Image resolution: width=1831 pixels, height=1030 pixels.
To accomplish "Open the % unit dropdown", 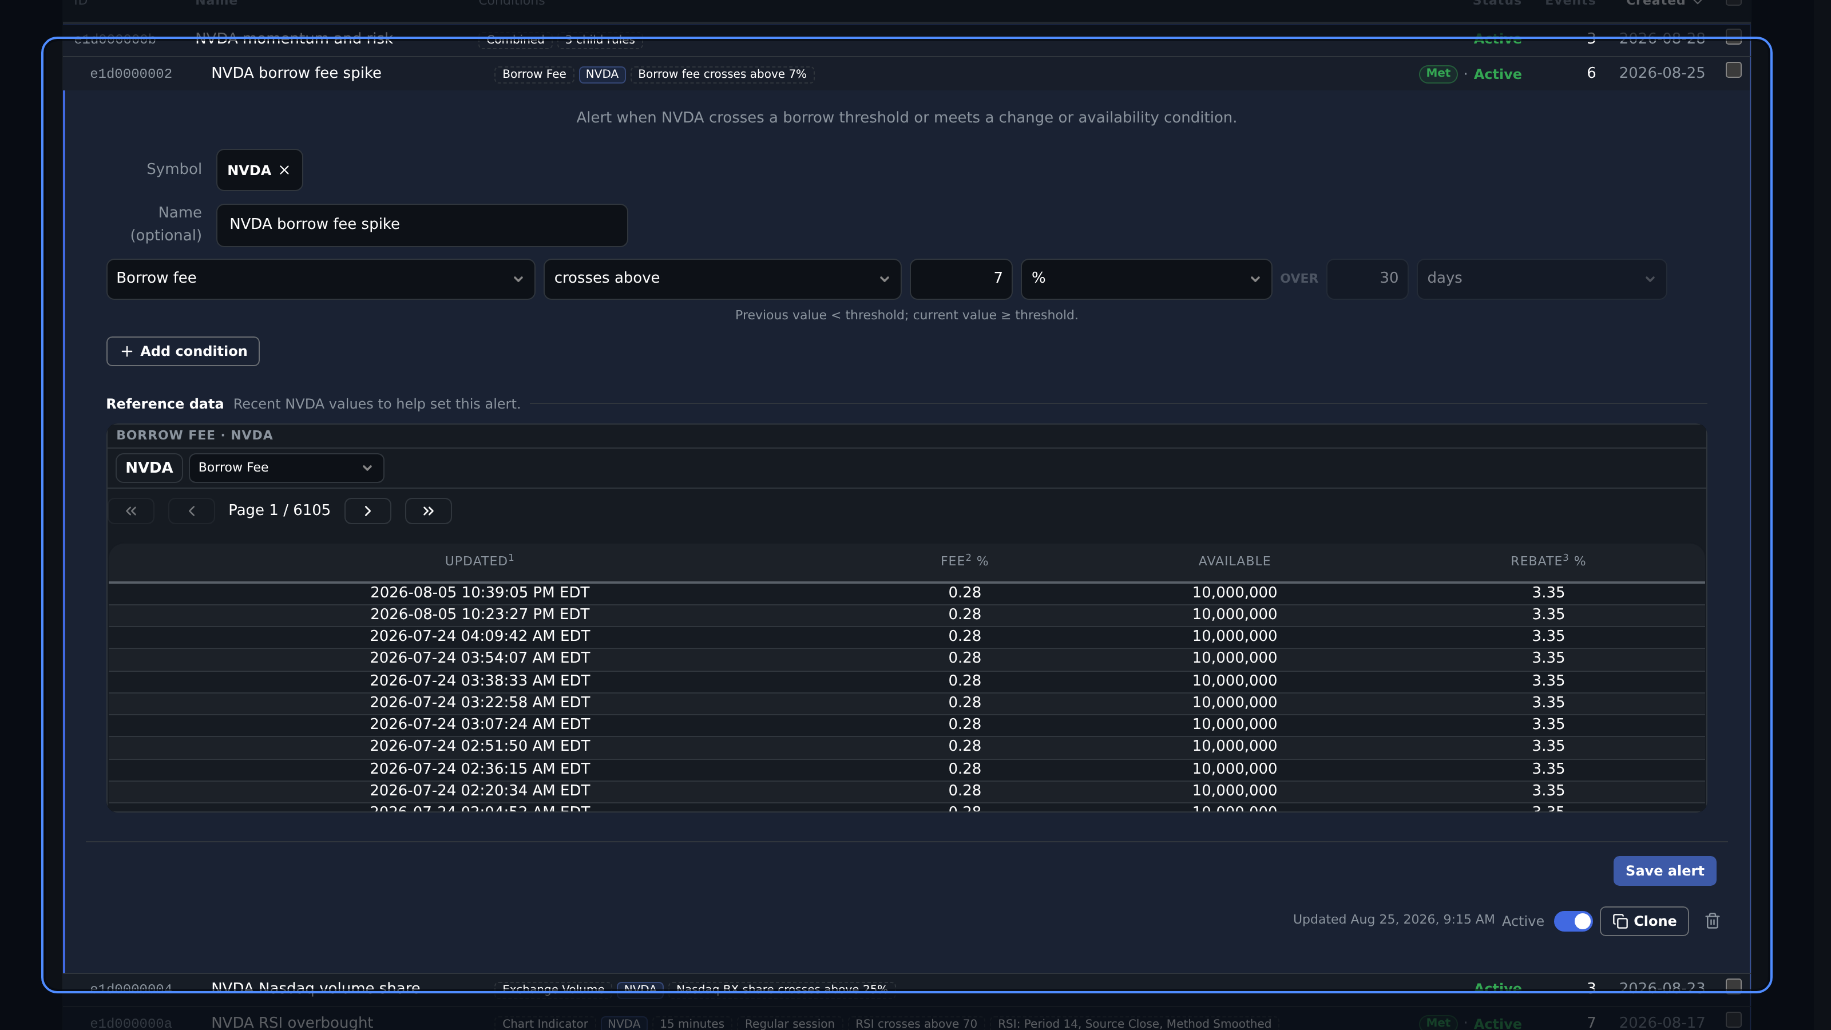I will point(1146,278).
